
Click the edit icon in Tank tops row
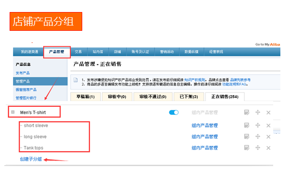(247, 148)
